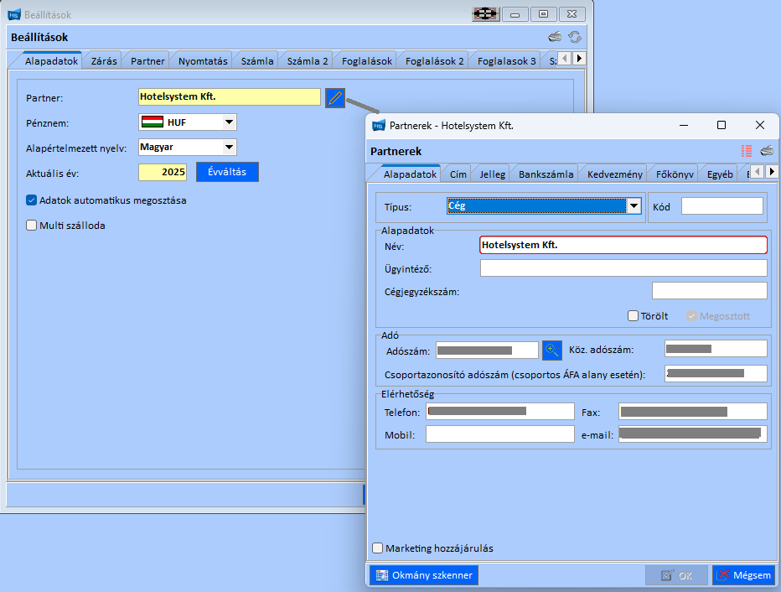Image resolution: width=781 pixels, height=592 pixels.
Task: Focus the Mobil input field
Action: click(x=500, y=434)
